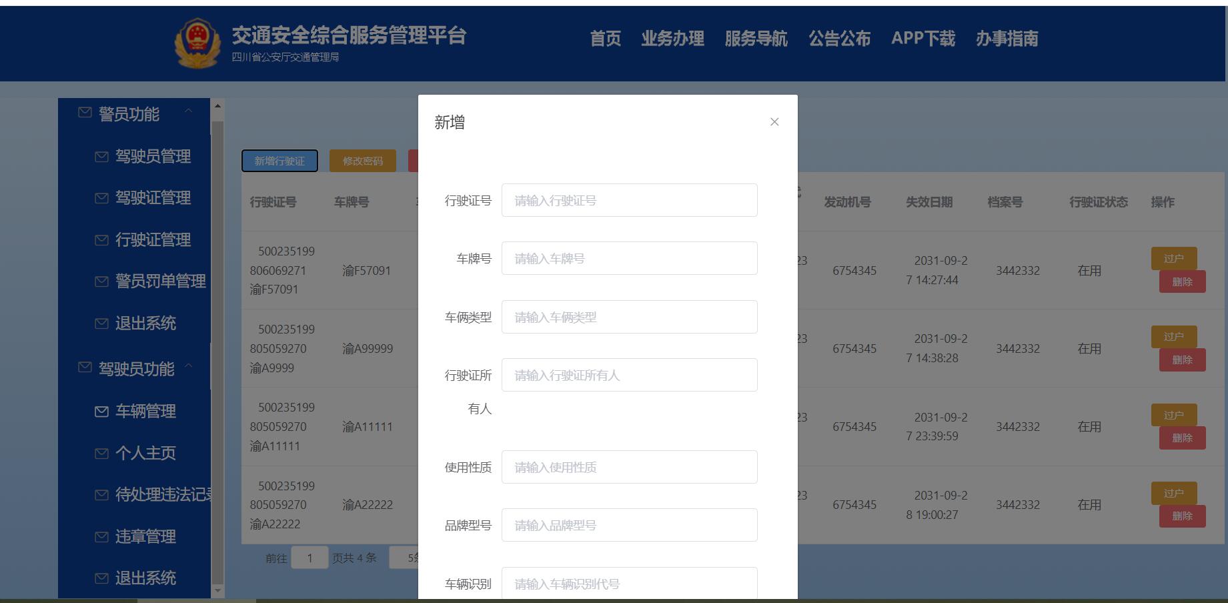Open 行驶证管理 in the sidebar
Screen dimensions: 1228x603
153,240
